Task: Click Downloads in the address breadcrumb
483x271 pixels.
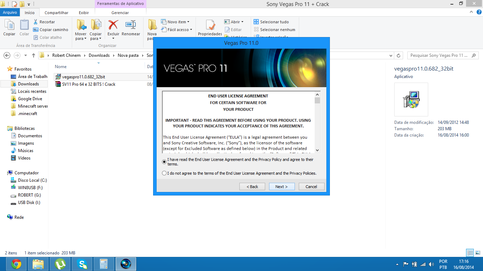Action: 99,55
